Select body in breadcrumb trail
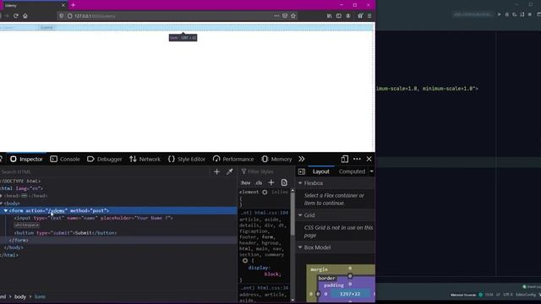 [x=20, y=296]
